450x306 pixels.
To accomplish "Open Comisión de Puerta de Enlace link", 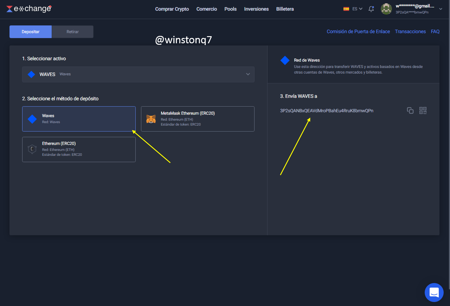I will (x=358, y=31).
